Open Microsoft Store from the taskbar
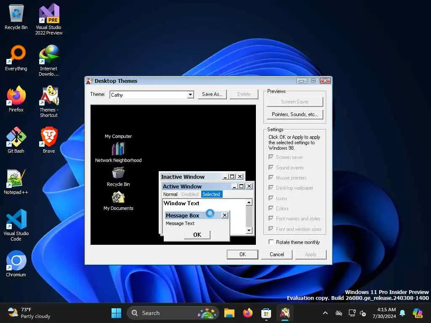Image resolution: width=431 pixels, height=323 pixels. (266, 313)
